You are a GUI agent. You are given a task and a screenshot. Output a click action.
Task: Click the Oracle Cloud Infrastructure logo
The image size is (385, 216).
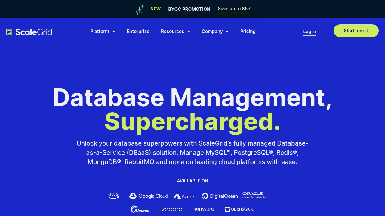(255, 196)
